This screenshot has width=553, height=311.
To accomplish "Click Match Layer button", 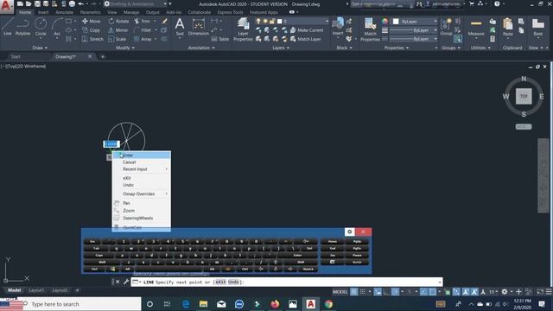I will pos(305,39).
